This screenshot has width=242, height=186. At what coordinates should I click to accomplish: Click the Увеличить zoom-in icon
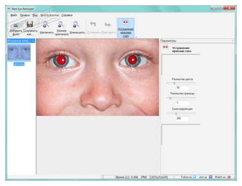(x=46, y=25)
